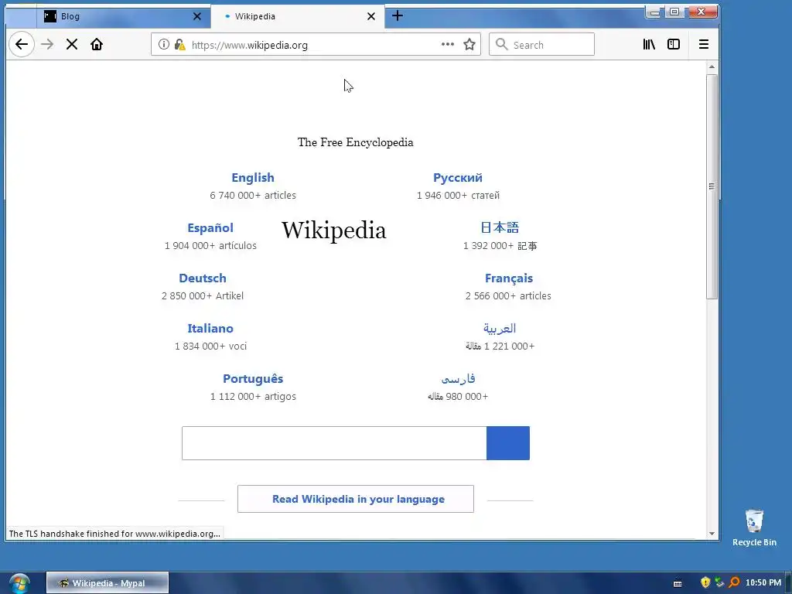Image resolution: width=792 pixels, height=594 pixels.
Task: Click the forward navigation arrow
Action: (x=47, y=44)
